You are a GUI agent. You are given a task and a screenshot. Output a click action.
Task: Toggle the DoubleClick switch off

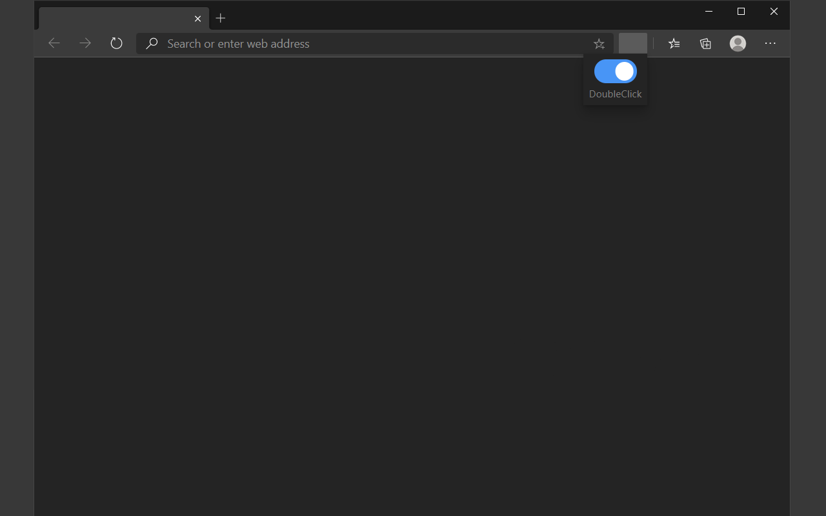(x=616, y=72)
